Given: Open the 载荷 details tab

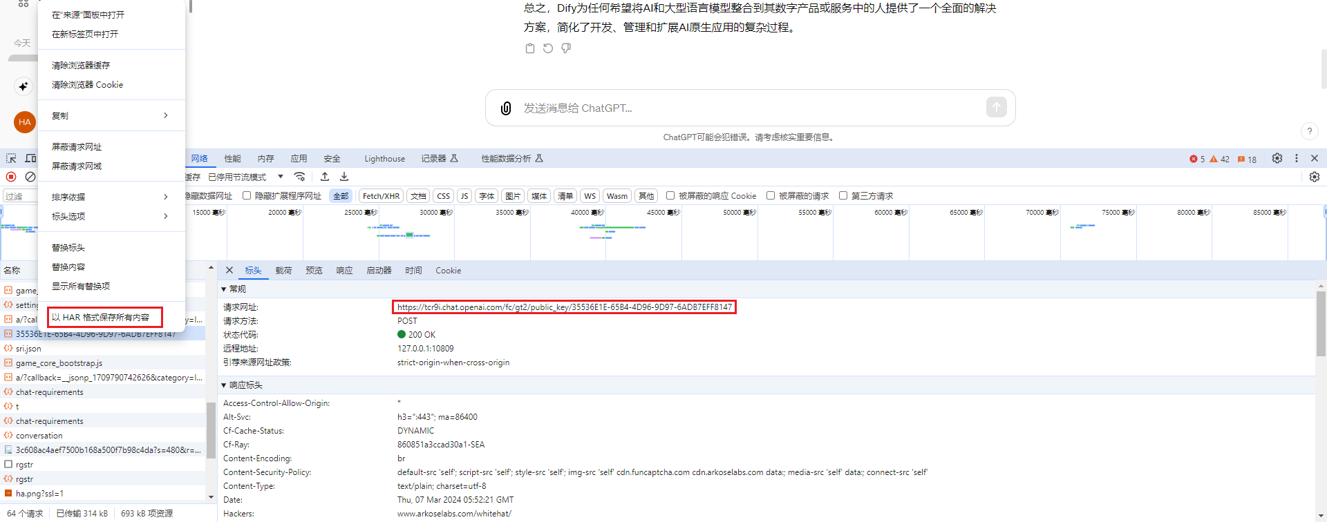Looking at the screenshot, I should (x=283, y=270).
